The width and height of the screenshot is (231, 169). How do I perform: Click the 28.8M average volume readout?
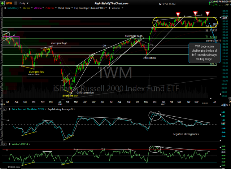coord(172,4)
